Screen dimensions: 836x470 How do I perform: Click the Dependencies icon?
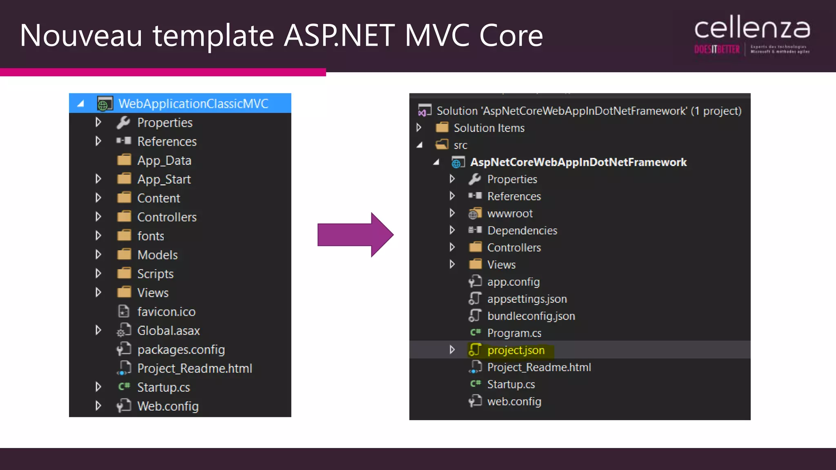[475, 230]
